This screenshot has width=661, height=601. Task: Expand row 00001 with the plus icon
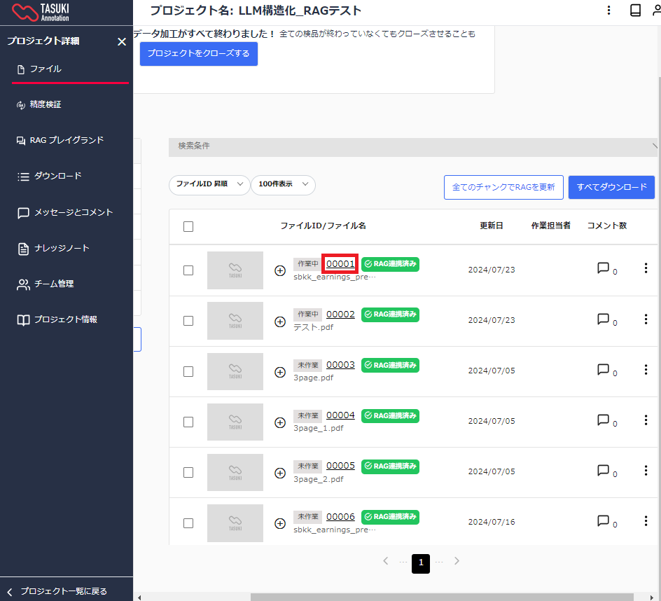pos(280,271)
